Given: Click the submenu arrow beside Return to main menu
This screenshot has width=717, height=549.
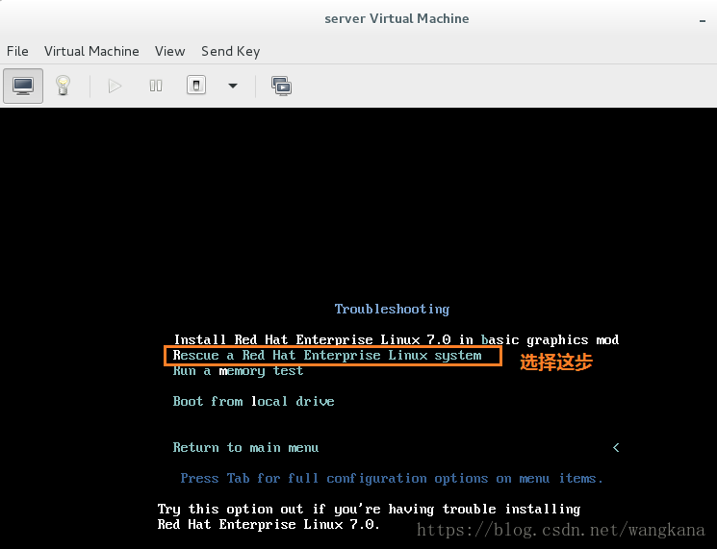Looking at the screenshot, I should click(616, 448).
